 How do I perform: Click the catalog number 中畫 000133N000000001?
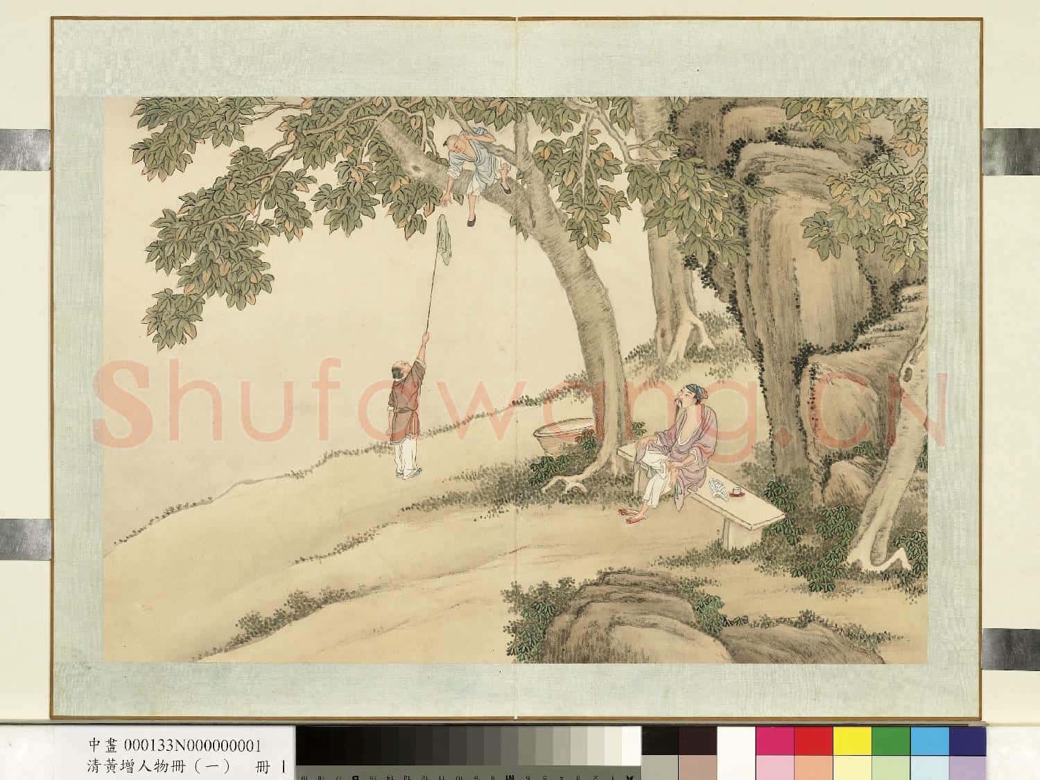coord(175,745)
